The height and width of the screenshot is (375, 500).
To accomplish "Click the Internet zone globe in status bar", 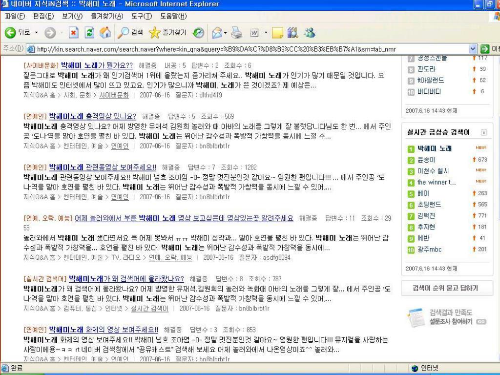I will (415, 368).
